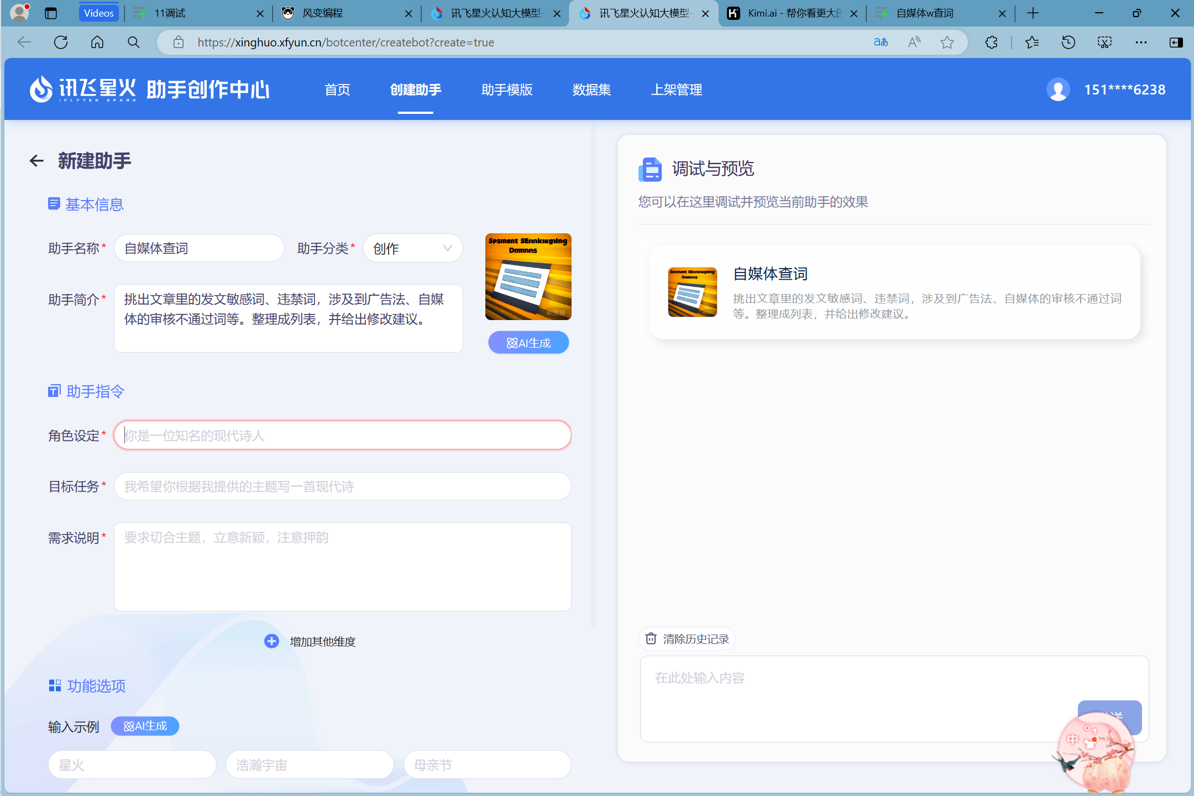
Task: Click the 母亲节 input example field
Action: point(487,764)
